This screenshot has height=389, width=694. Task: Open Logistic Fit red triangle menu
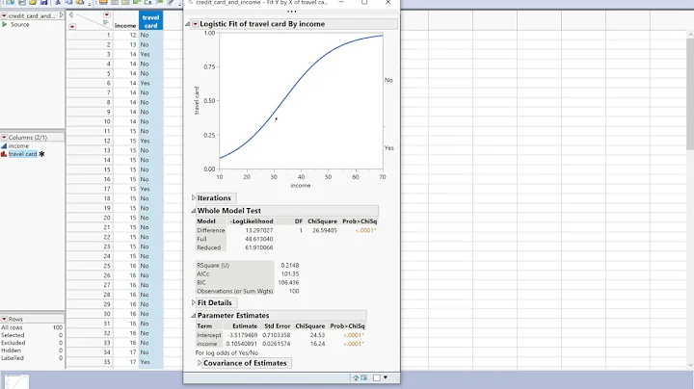point(195,24)
